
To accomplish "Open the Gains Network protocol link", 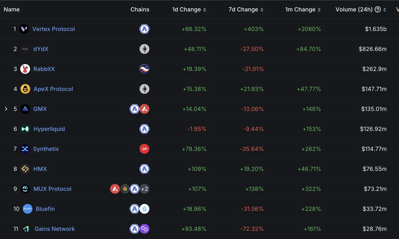I will click(55, 229).
